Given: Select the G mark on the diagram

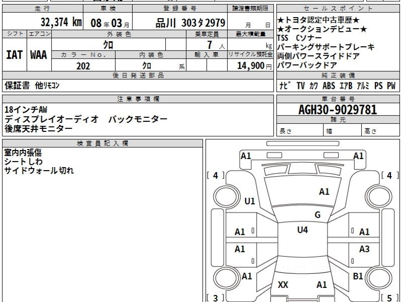Looking at the screenshot, I should tap(317, 215).
